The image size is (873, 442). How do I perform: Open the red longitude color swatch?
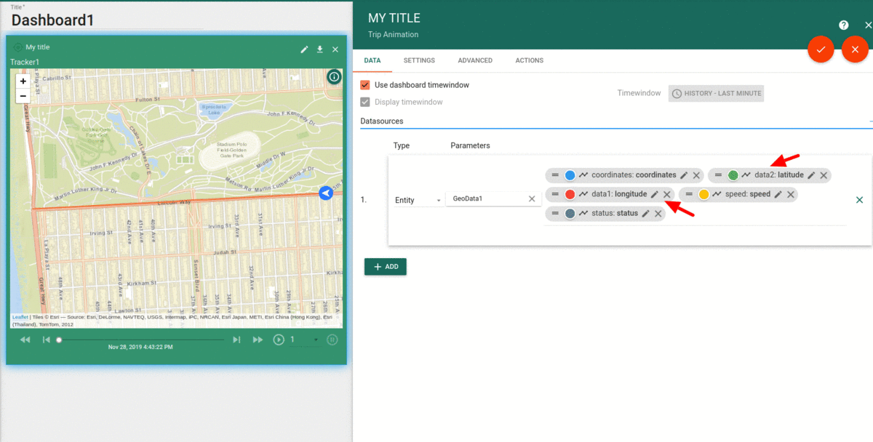tap(570, 194)
